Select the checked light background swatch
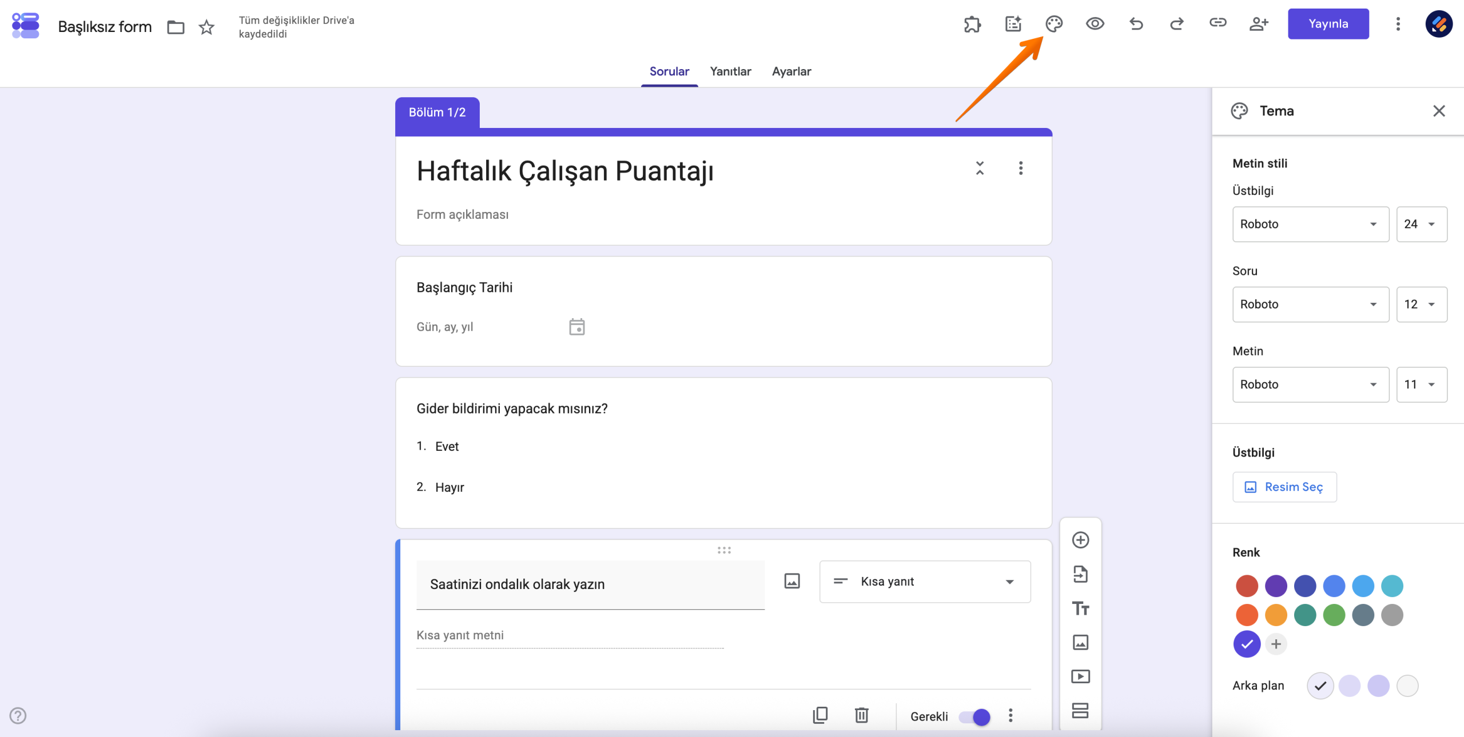Screen dimensions: 1464x737 [1320, 686]
